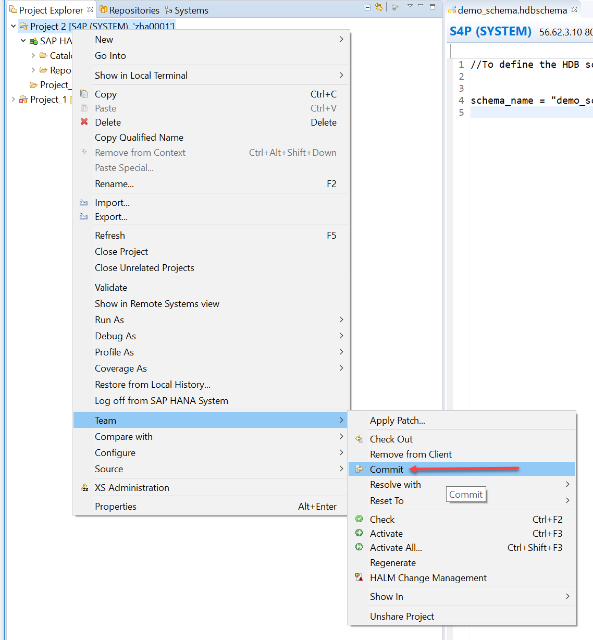The height and width of the screenshot is (640, 593).
Task: Choose Remove from Client
Action: click(462, 454)
